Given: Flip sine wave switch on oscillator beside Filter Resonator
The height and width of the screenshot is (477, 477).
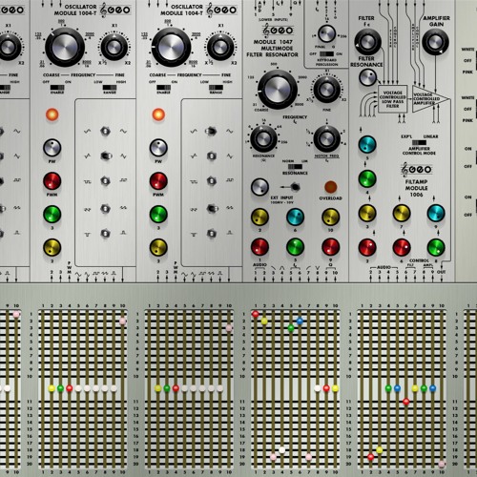Looking at the screenshot, I should (x=211, y=131).
